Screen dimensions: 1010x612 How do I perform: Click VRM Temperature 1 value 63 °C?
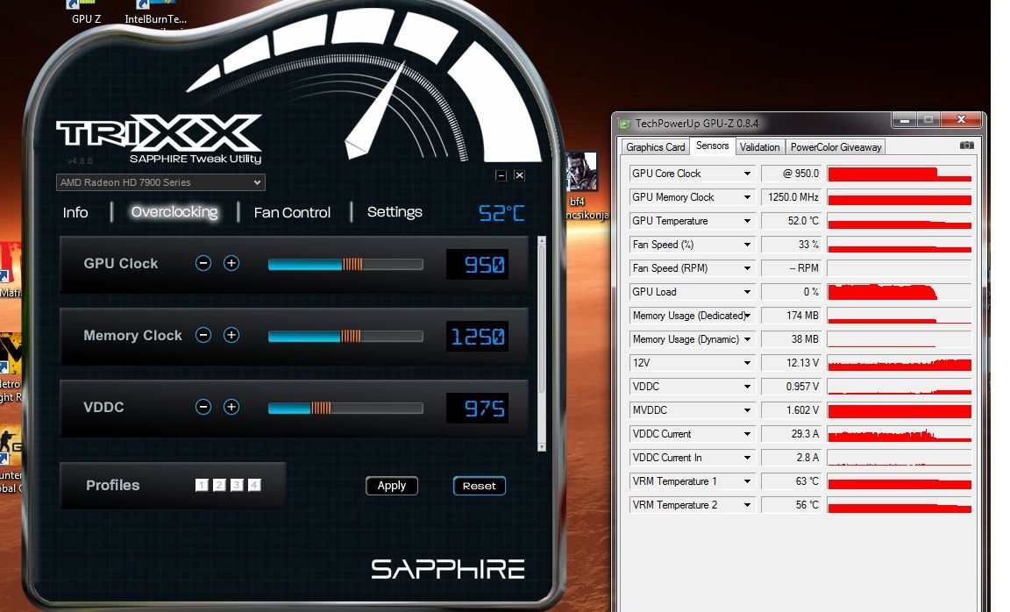792,481
